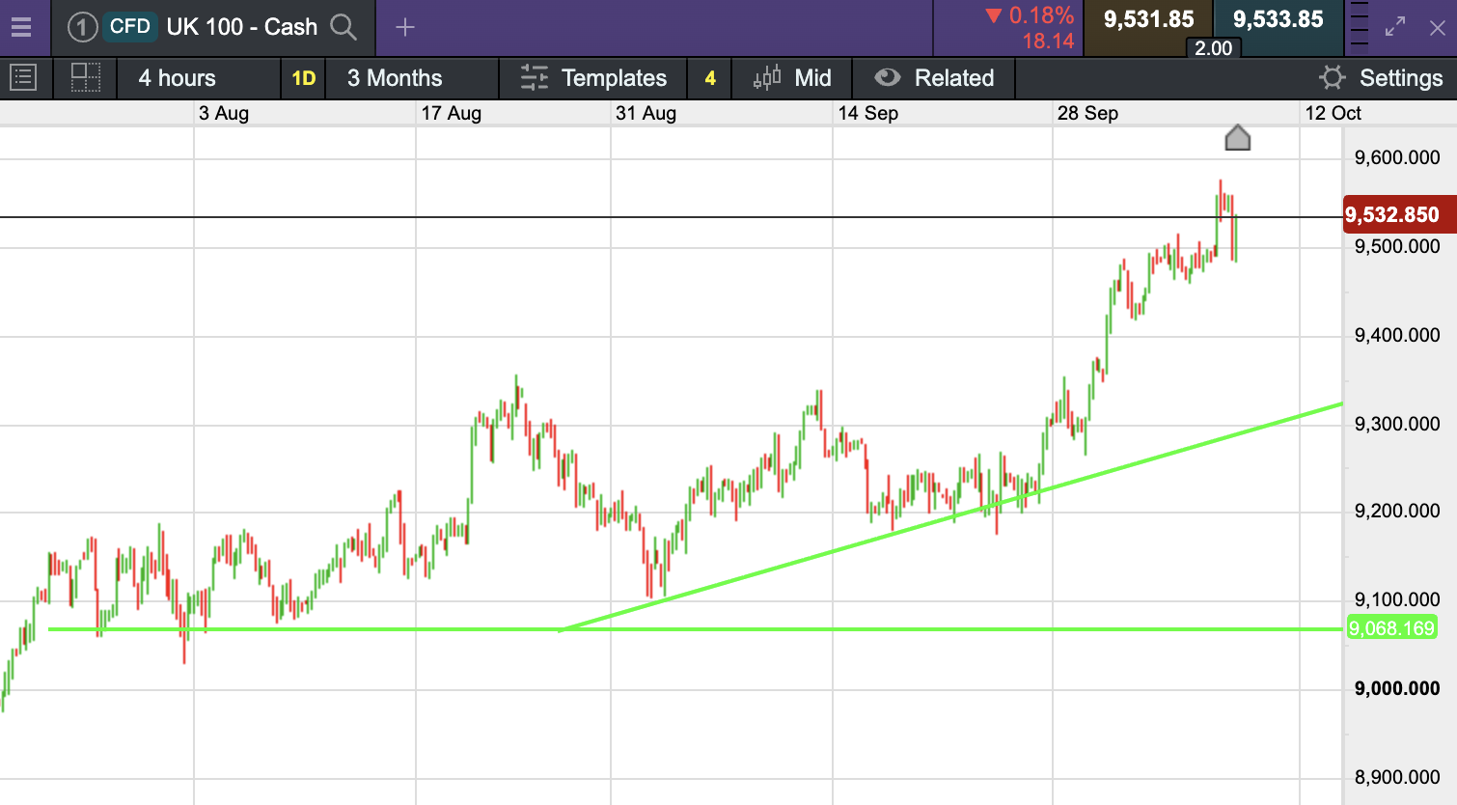
Task: Close the UK 100 chart window
Action: [x=1437, y=27]
